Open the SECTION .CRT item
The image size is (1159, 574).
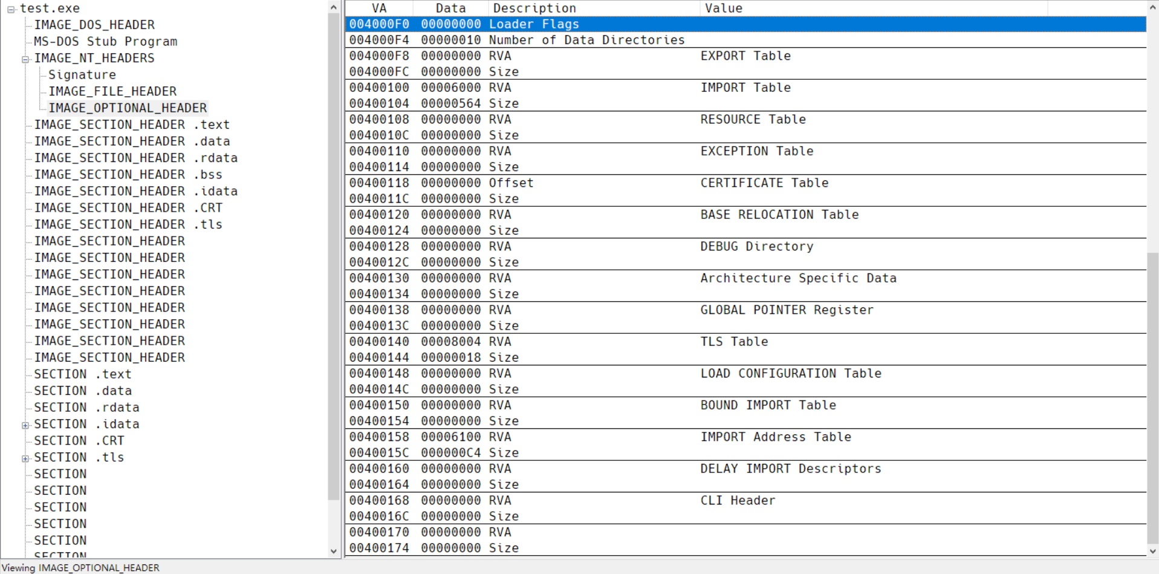tap(79, 441)
